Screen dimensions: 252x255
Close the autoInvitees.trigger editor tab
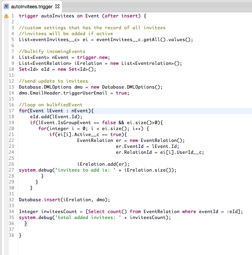(57, 6)
